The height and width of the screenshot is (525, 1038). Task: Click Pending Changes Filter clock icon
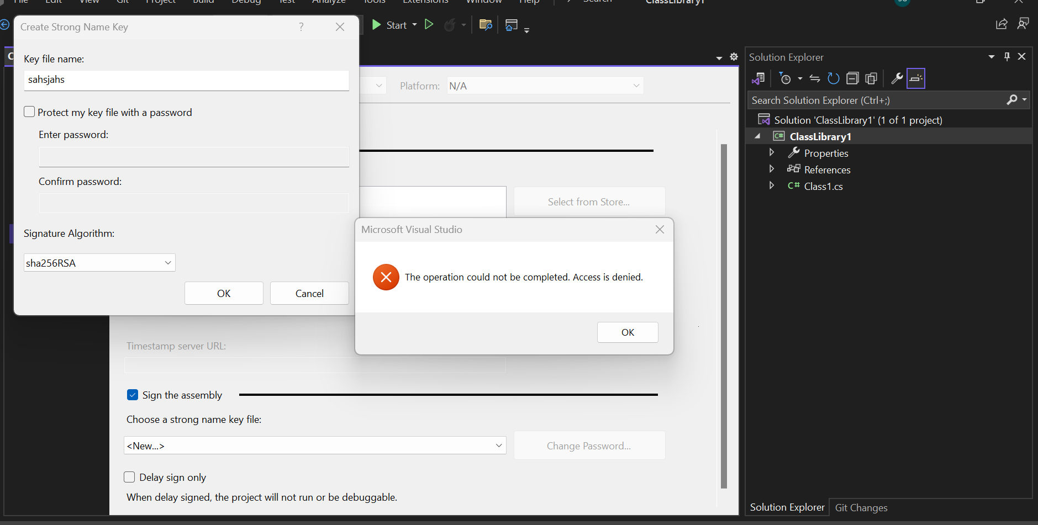(x=785, y=78)
